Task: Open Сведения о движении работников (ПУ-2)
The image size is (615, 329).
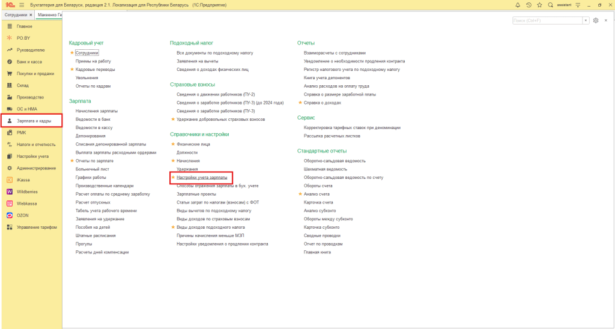Action: point(216,94)
